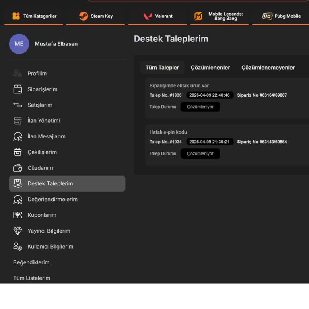Click the Cüzdanım wallet icon
Image resolution: width=309 pixels, height=309 pixels.
(18, 168)
